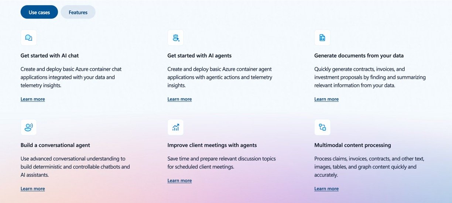Click the AI chat bubbles icon
The height and width of the screenshot is (203, 452).
[28, 38]
